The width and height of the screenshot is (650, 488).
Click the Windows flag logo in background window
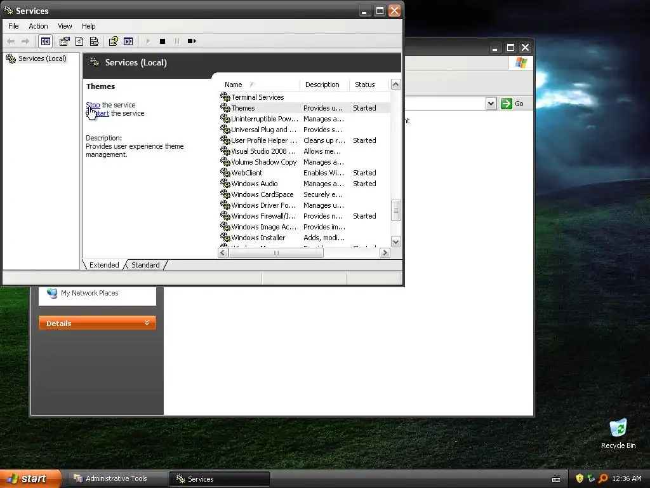point(521,63)
